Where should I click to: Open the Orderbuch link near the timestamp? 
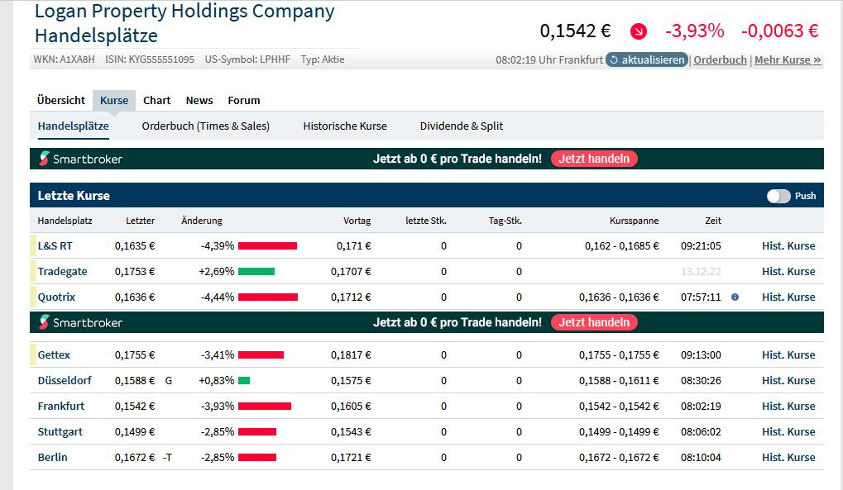(x=720, y=59)
